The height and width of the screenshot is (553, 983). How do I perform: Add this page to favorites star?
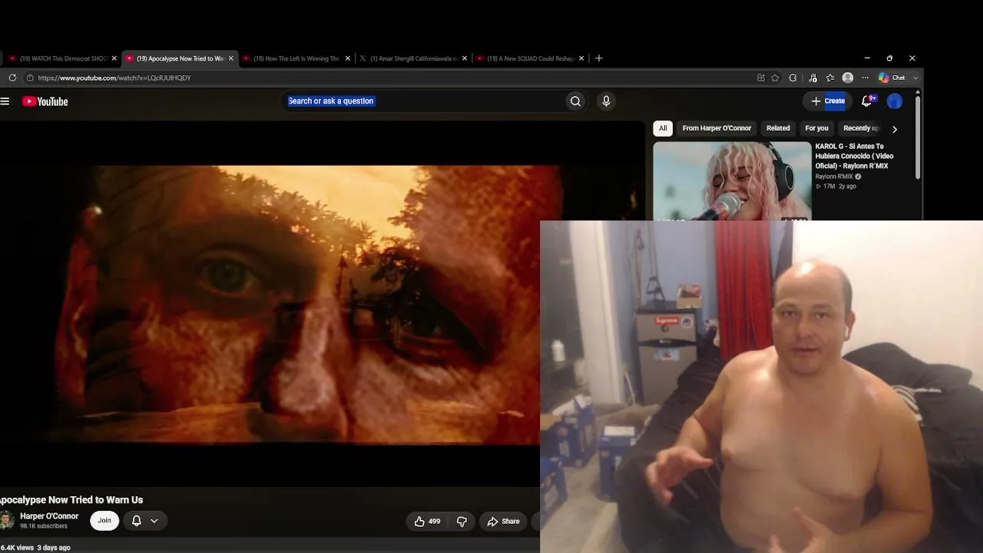point(776,78)
